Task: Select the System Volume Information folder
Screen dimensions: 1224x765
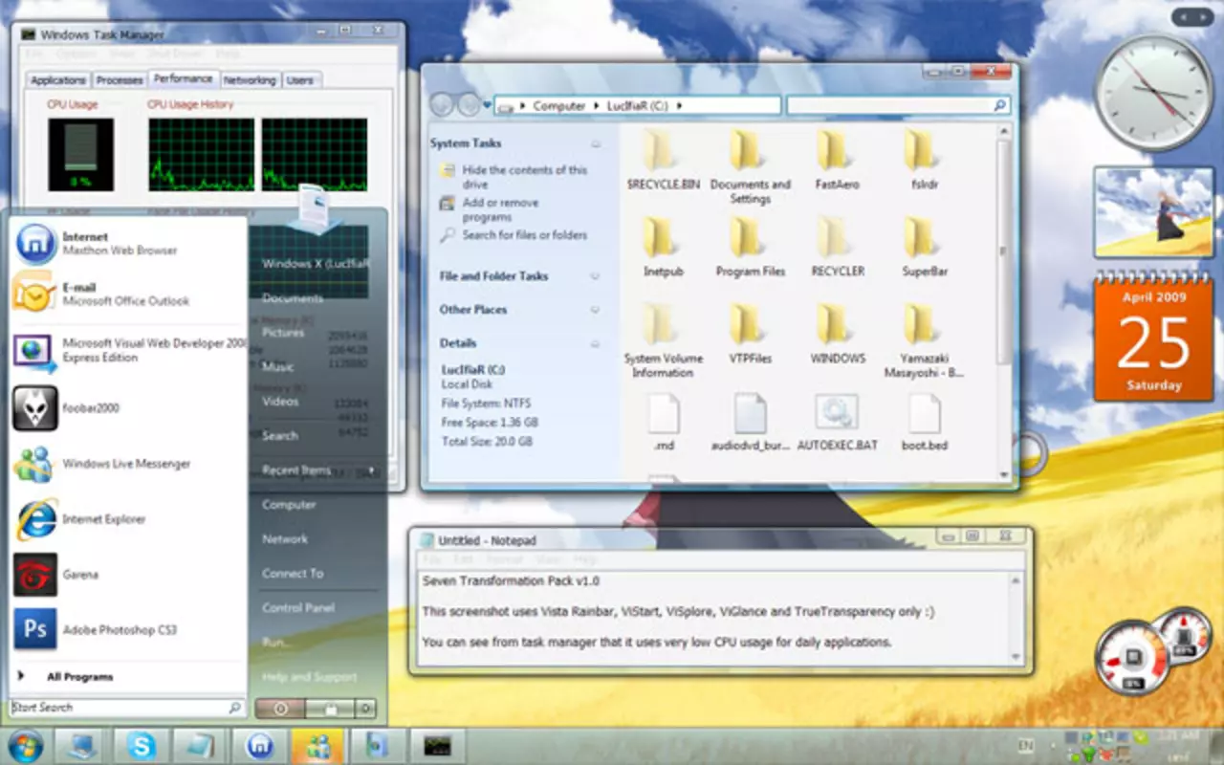Action: click(x=663, y=341)
